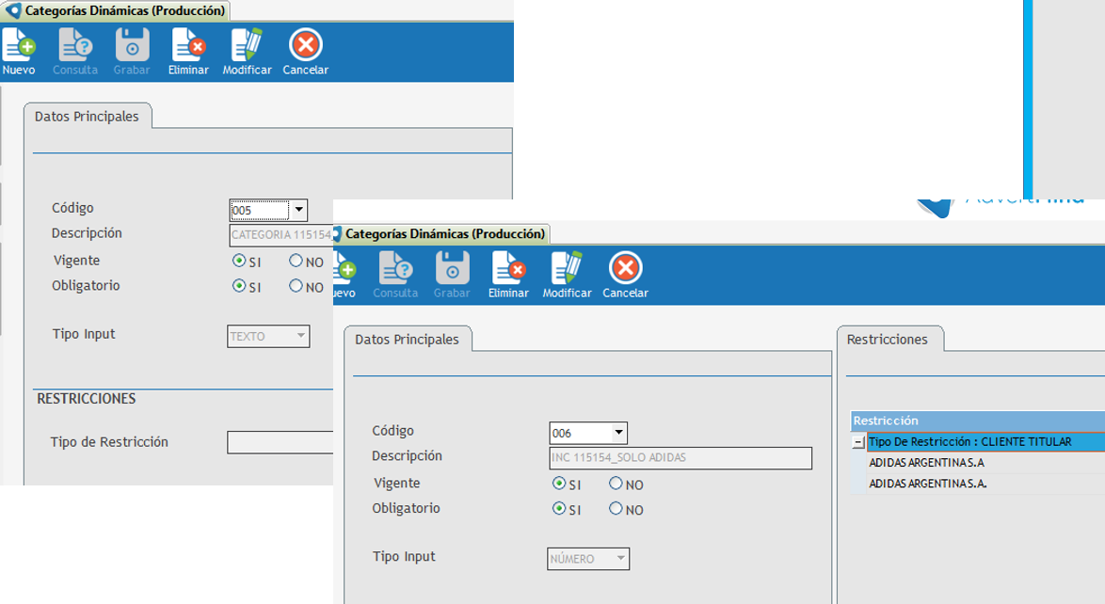Click Grabar save icon in the code 006 window
The image size is (1105, 604).
coord(452,269)
